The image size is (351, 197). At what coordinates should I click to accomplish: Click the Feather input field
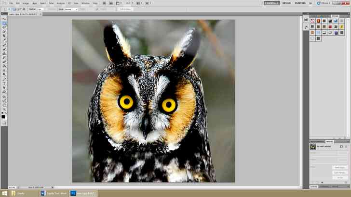[40, 9]
